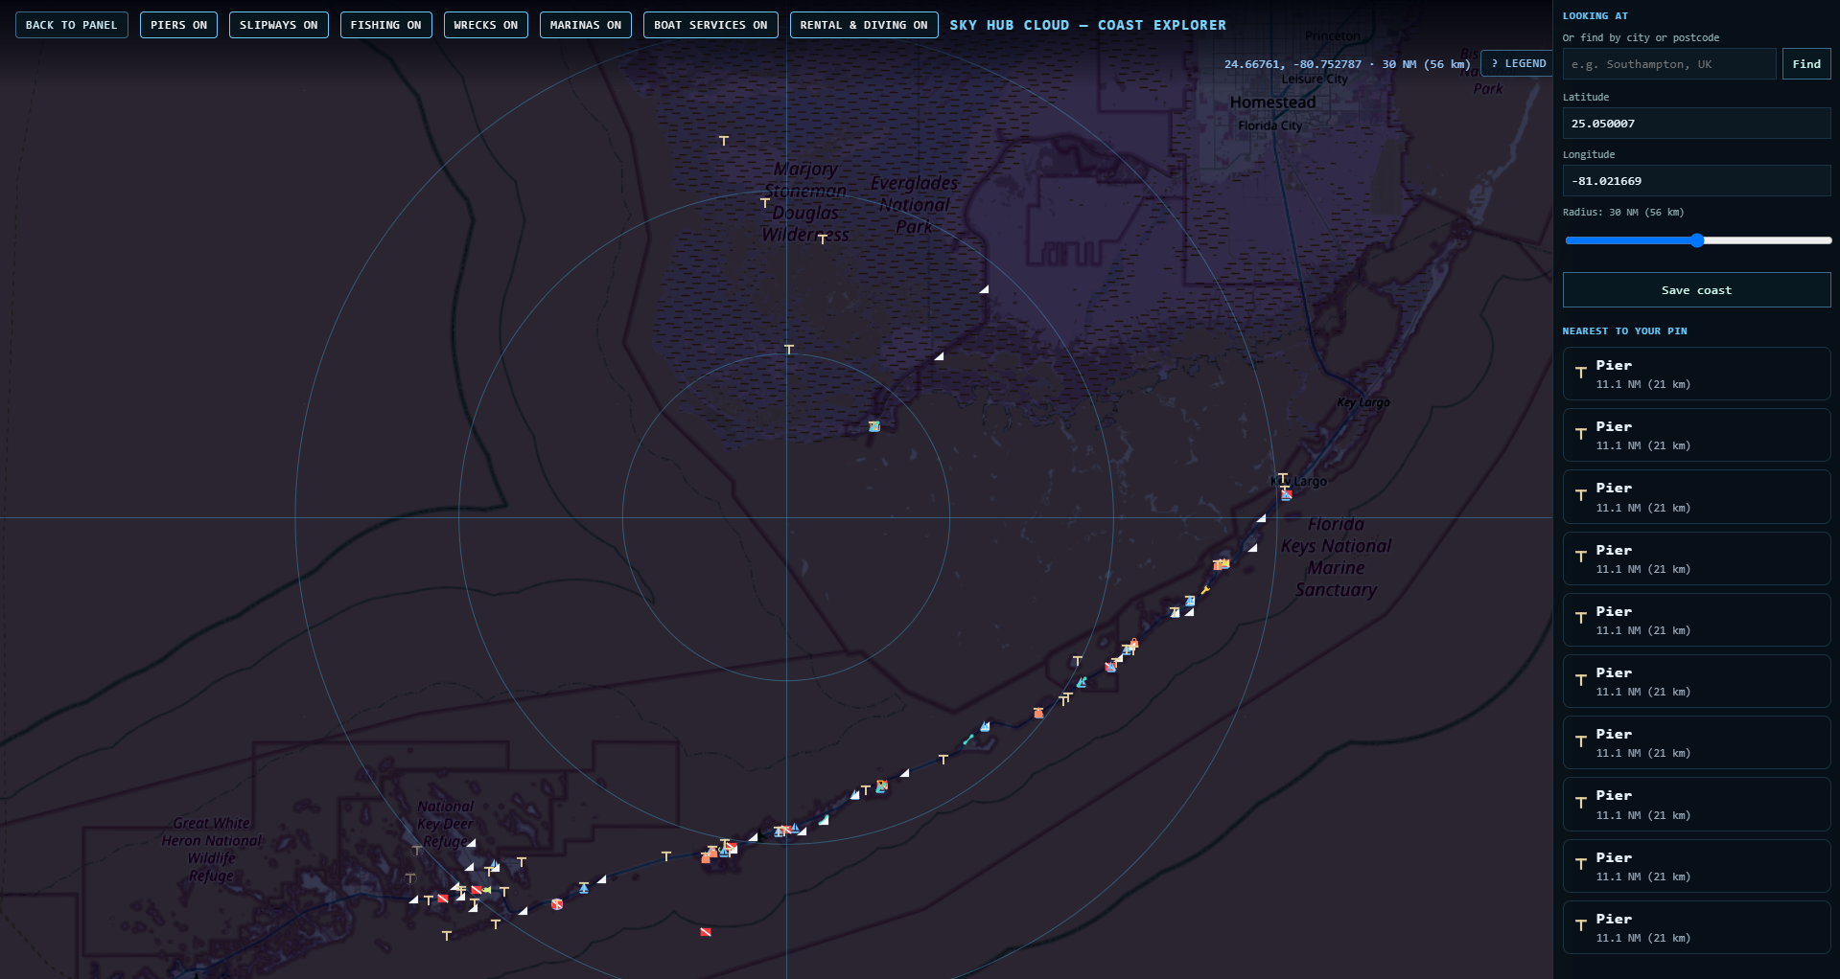Click the Save coast button
The width and height of the screenshot is (1840, 979).
[1696, 290]
